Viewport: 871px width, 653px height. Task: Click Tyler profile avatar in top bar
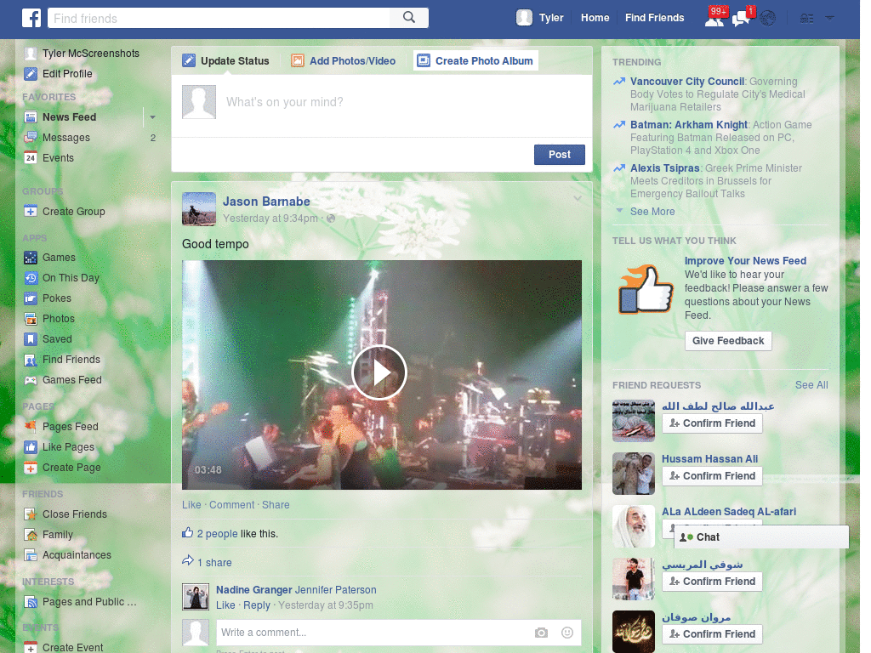coord(524,18)
